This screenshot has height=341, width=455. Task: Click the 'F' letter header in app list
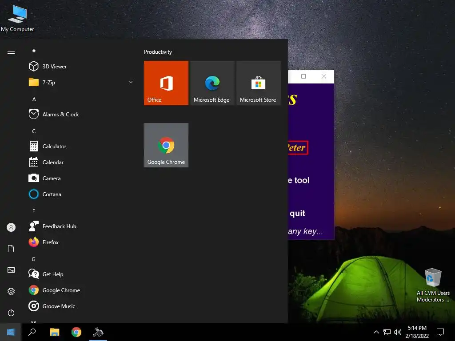coord(34,211)
